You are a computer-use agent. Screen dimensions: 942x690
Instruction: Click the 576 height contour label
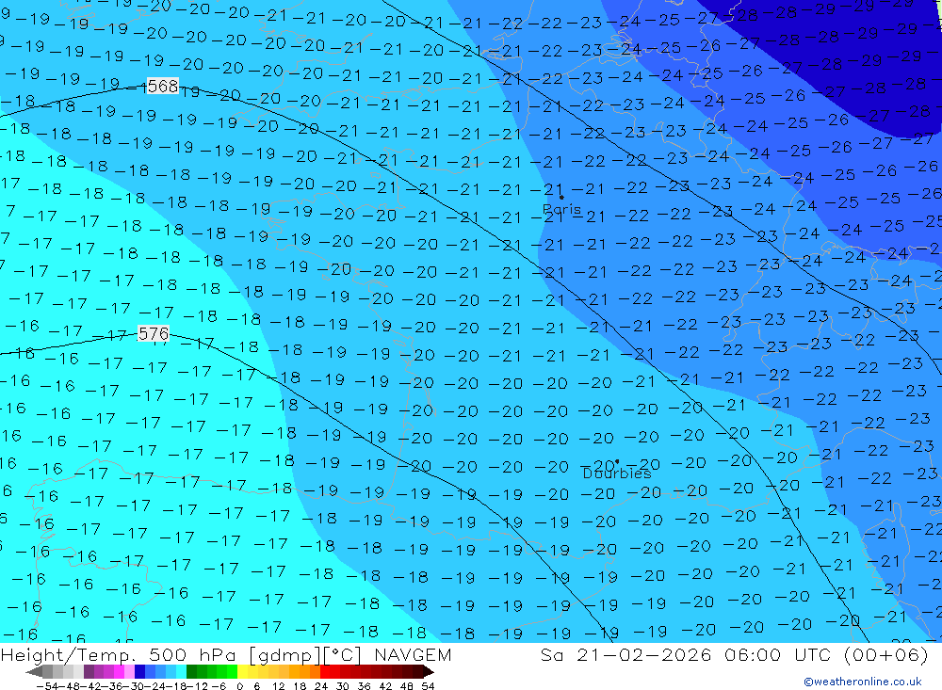[154, 334]
